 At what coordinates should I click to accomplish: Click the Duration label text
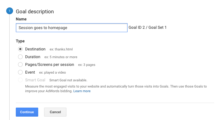click(33, 57)
